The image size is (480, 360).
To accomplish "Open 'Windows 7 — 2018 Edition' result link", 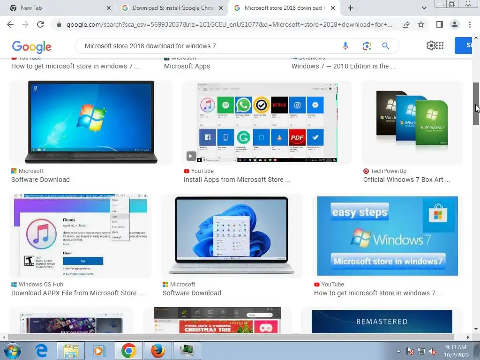I will [x=344, y=66].
